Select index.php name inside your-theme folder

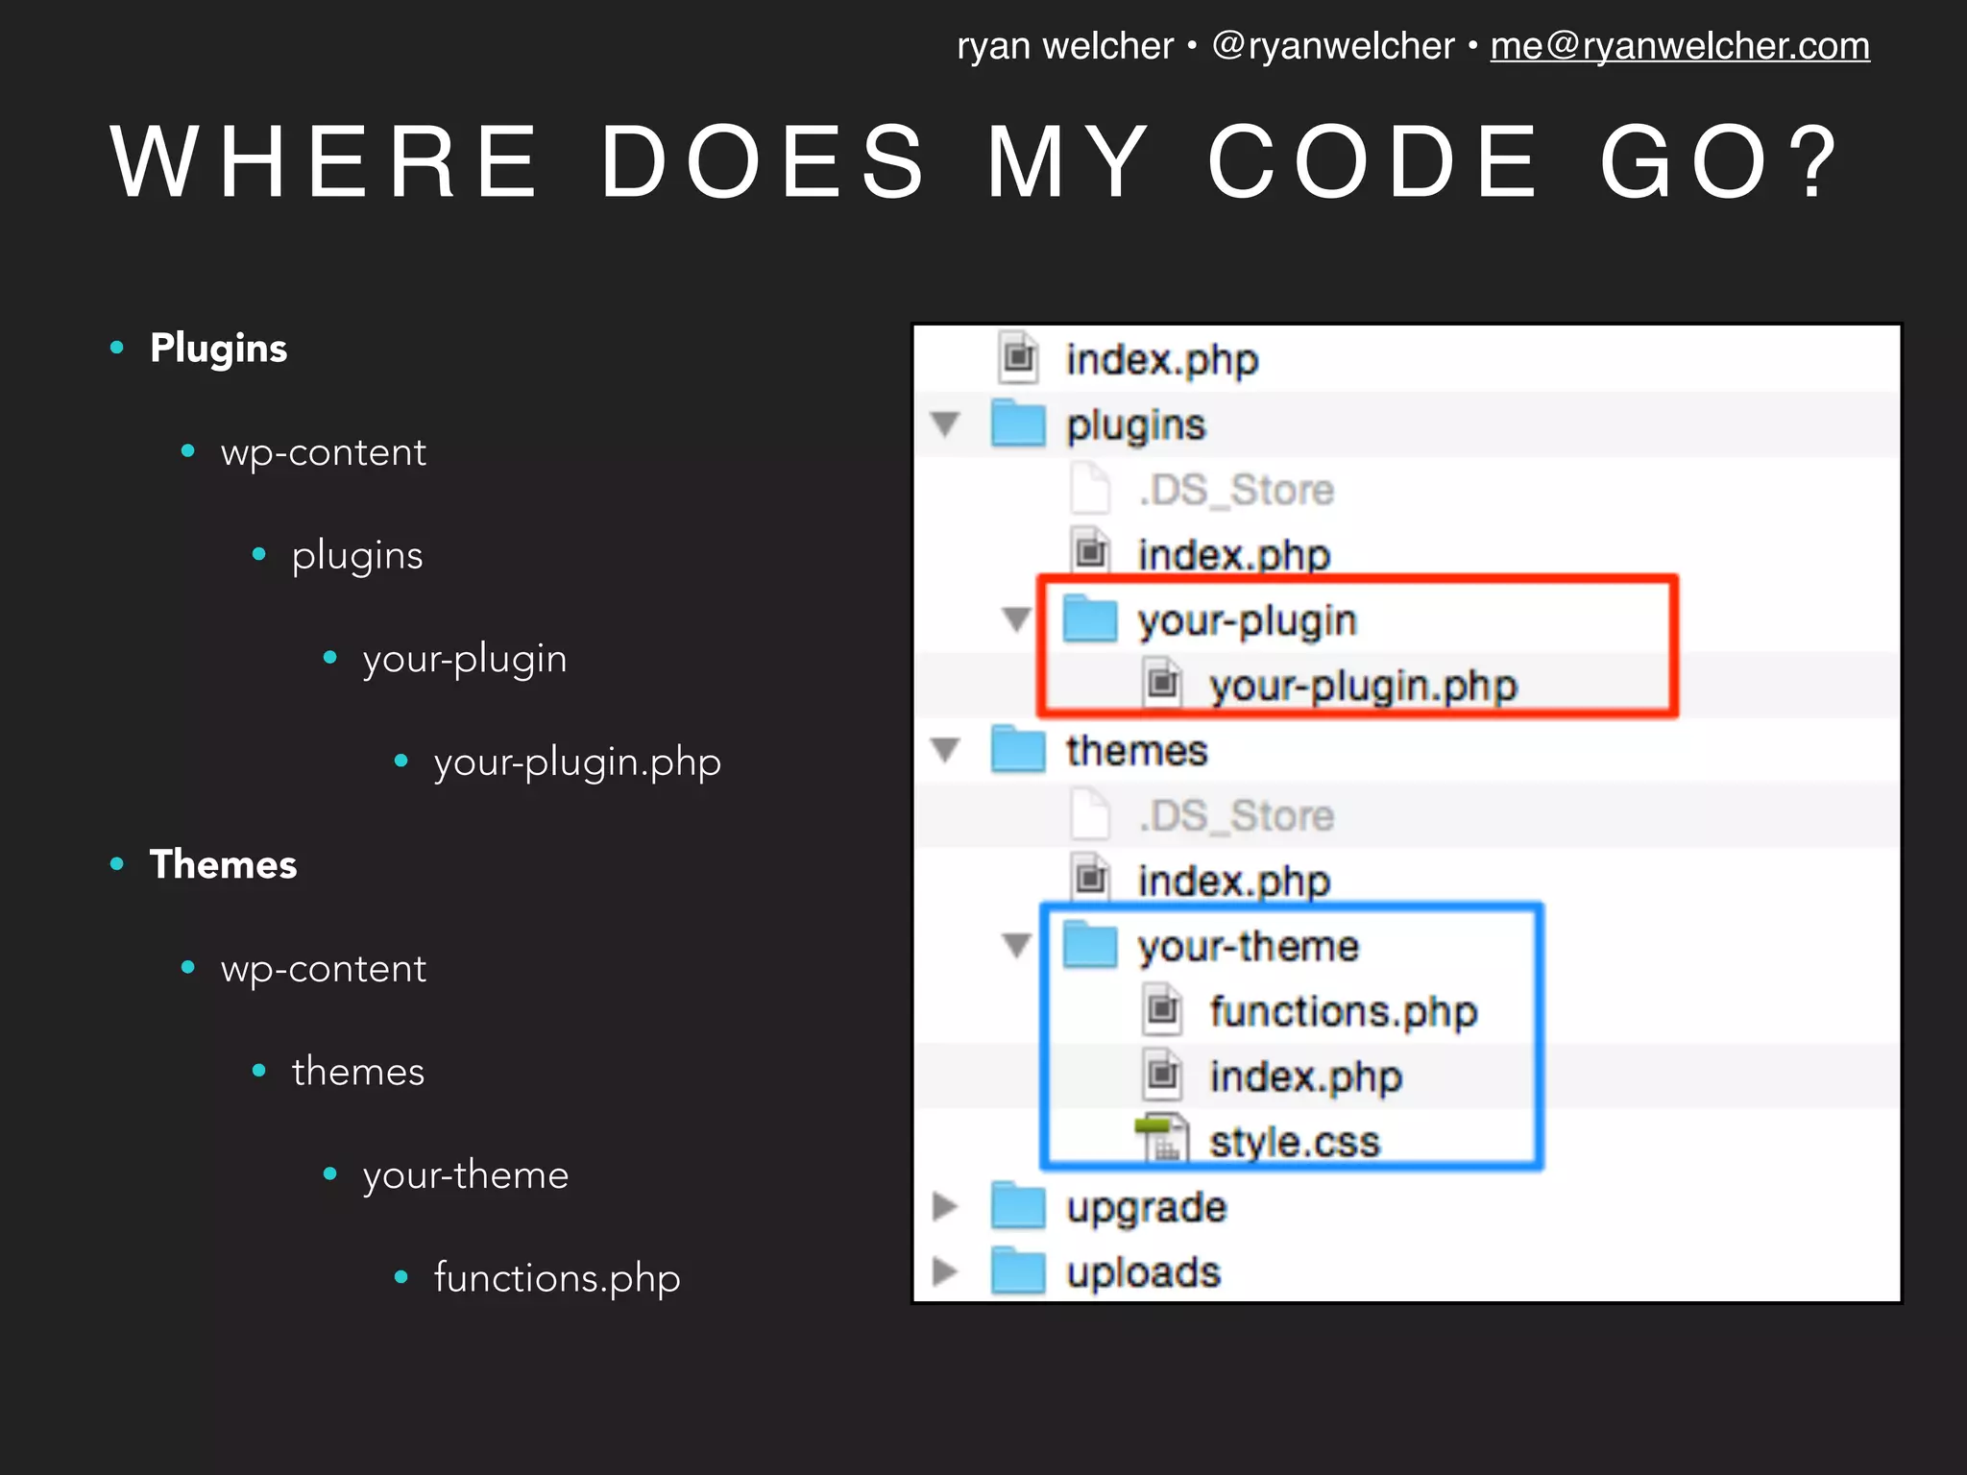point(1306,1078)
